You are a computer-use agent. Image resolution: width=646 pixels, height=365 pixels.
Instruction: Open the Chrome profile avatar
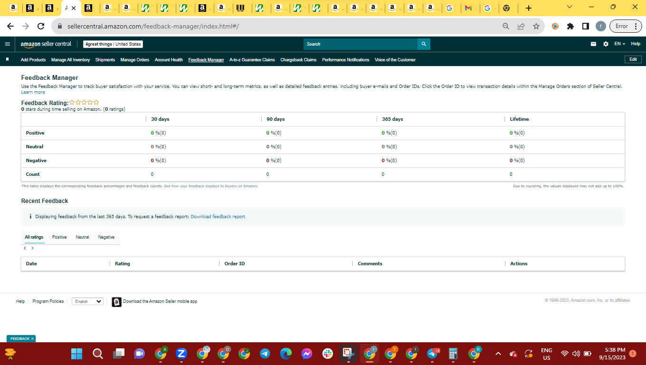[x=601, y=26]
